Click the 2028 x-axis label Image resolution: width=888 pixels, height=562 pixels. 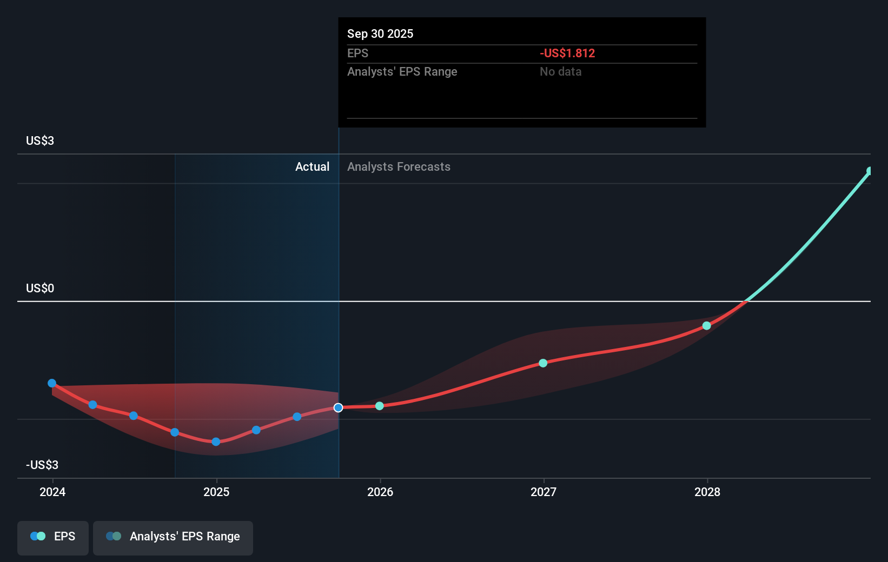point(707,492)
